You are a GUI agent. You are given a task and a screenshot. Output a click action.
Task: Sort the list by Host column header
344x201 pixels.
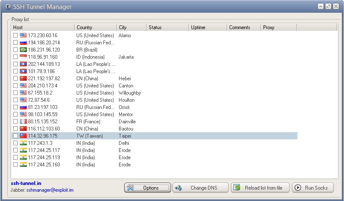coord(42,27)
